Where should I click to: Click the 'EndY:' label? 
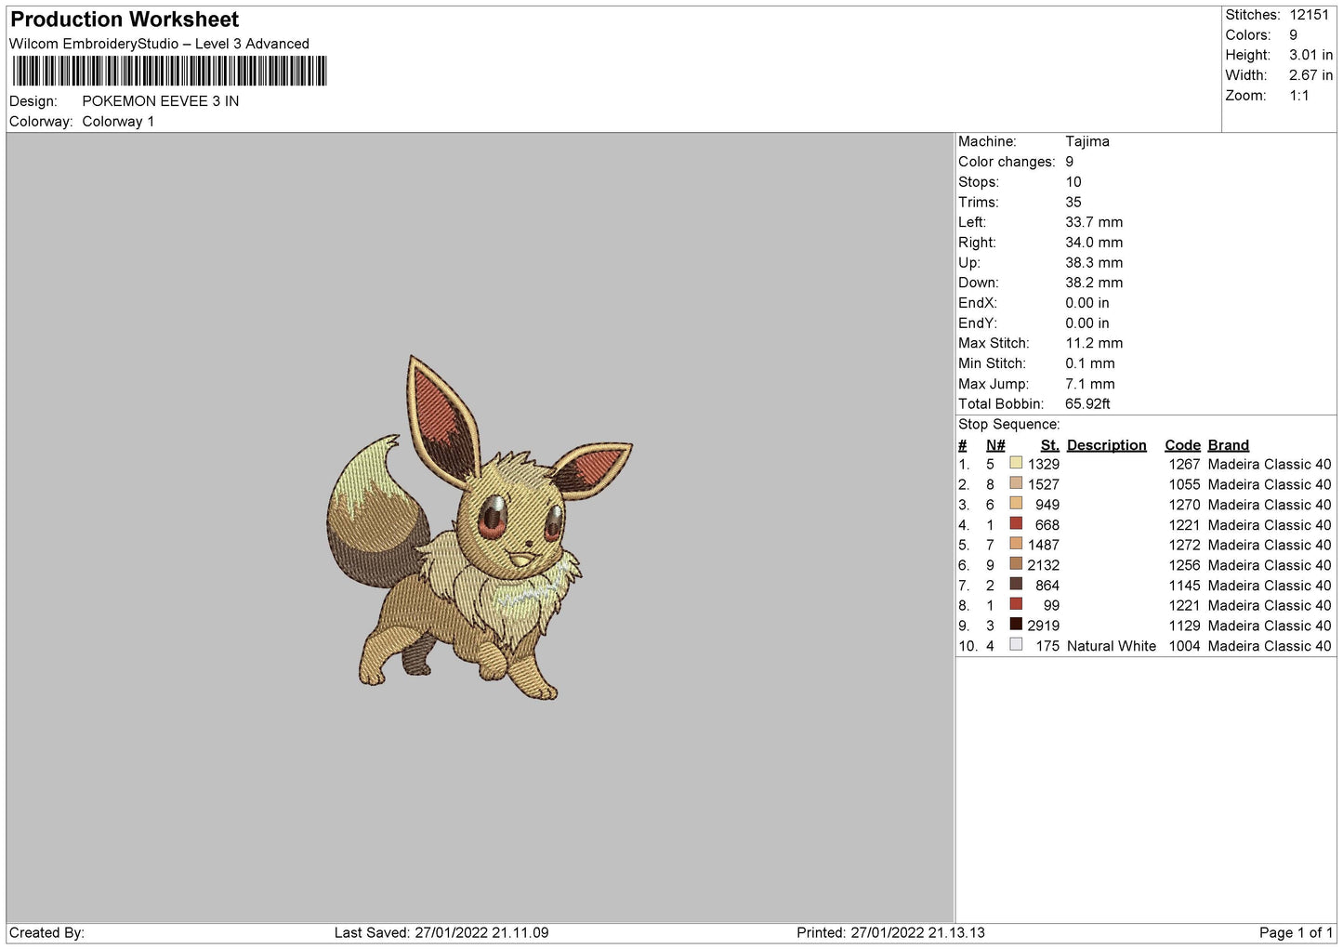[978, 323]
